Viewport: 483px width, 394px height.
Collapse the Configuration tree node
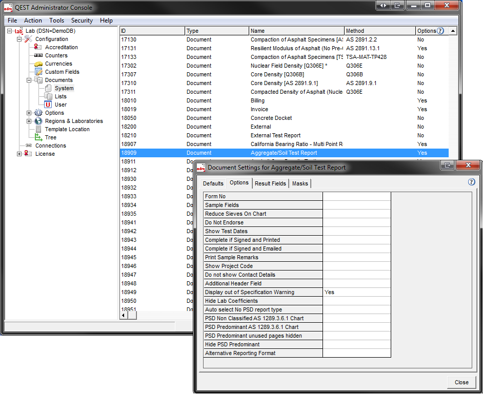[19, 39]
